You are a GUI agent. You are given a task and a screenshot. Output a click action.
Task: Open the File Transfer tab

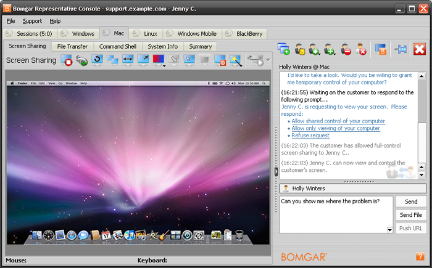[x=72, y=46]
